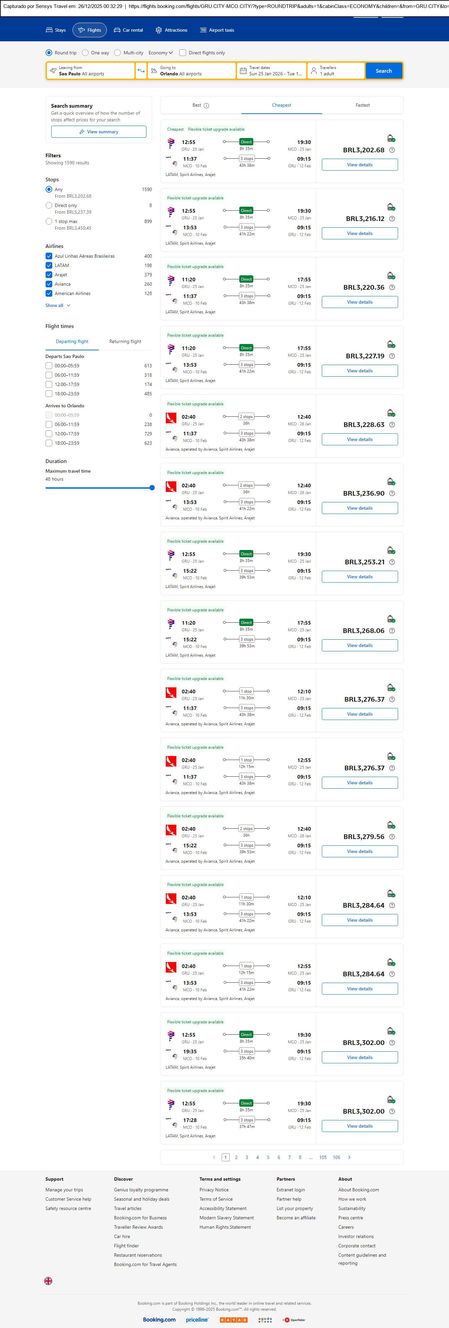Click the UK flag language icon
The image size is (449, 1328).
point(48,1281)
